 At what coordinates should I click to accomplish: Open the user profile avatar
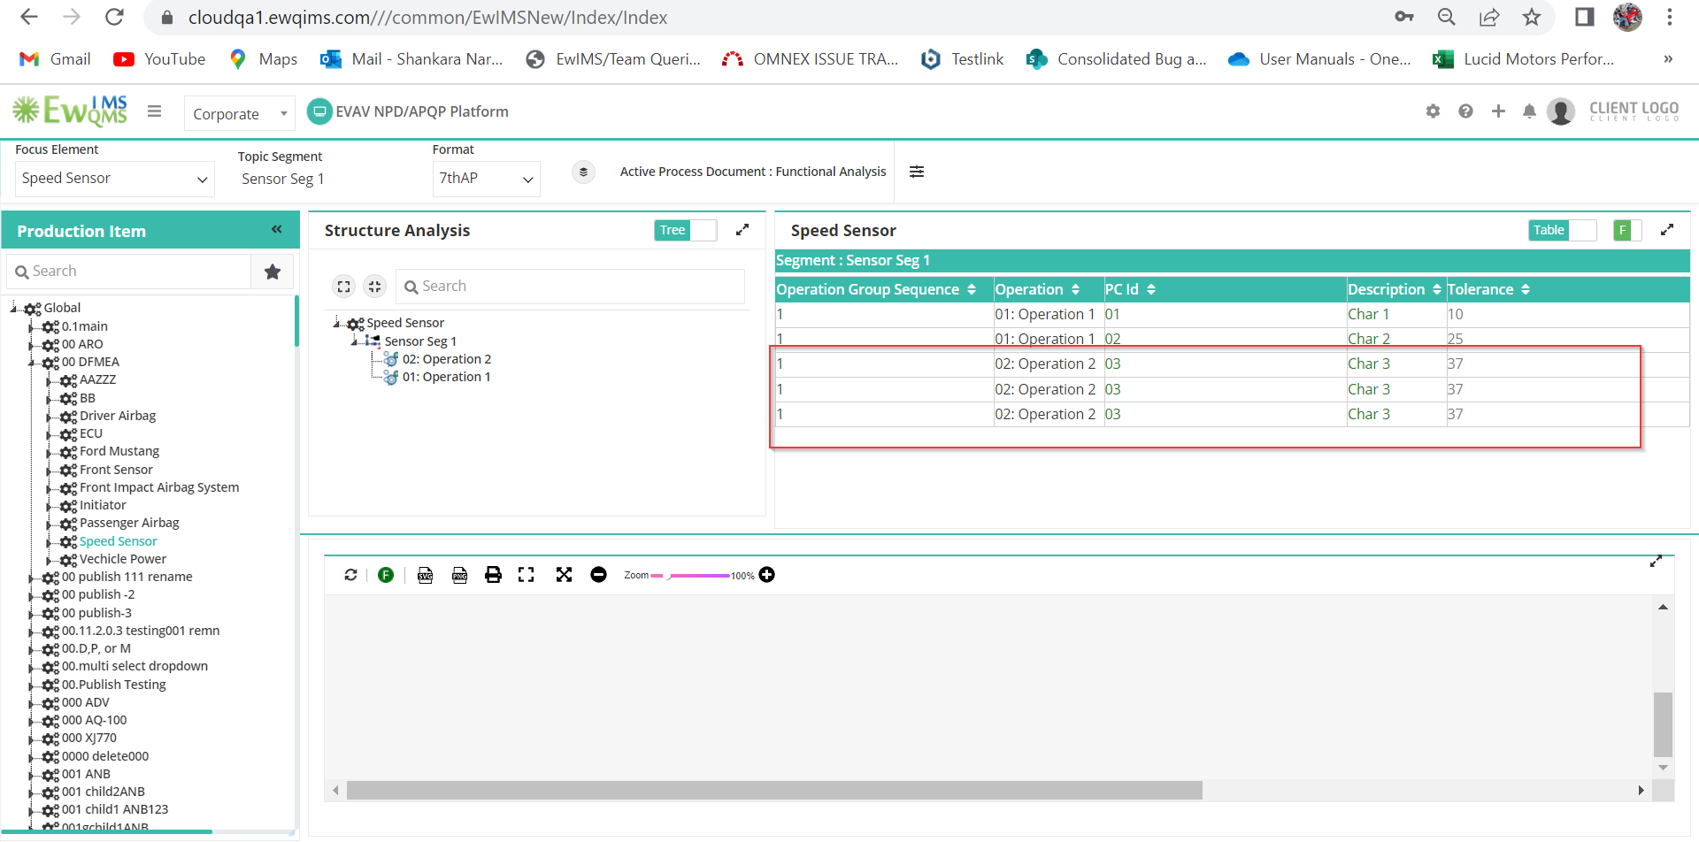click(x=1561, y=111)
